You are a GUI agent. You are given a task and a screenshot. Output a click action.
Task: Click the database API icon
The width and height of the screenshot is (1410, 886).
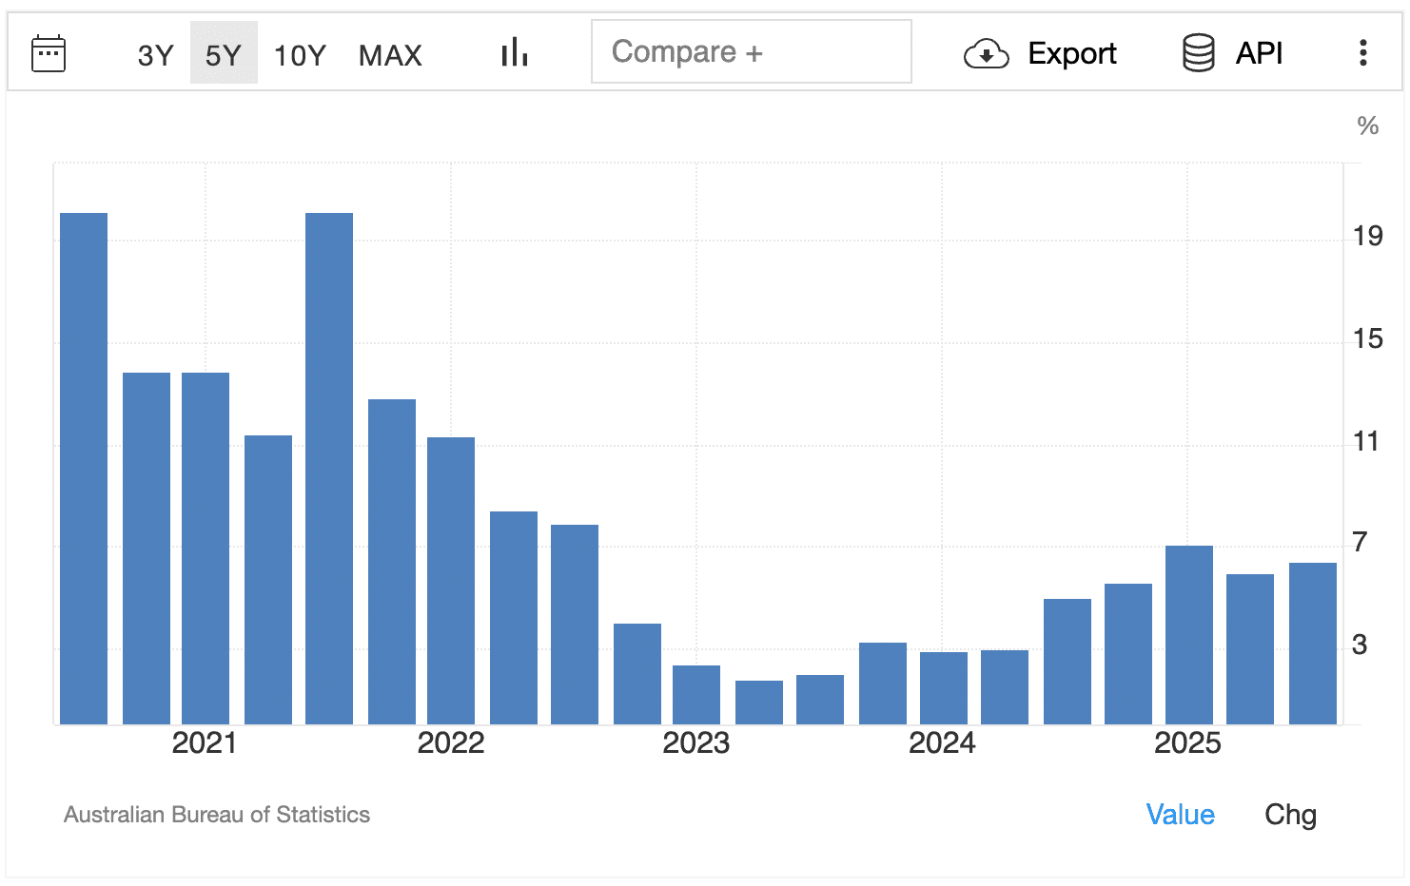1198,53
